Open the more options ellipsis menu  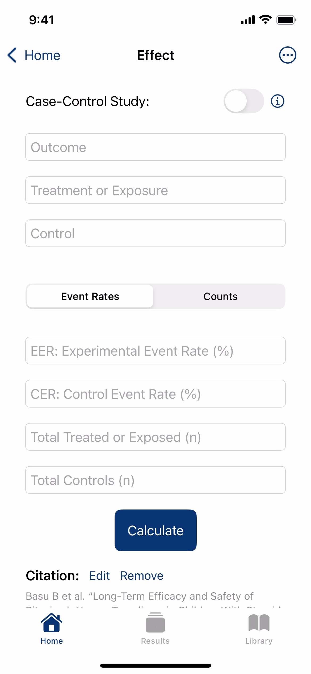(287, 55)
